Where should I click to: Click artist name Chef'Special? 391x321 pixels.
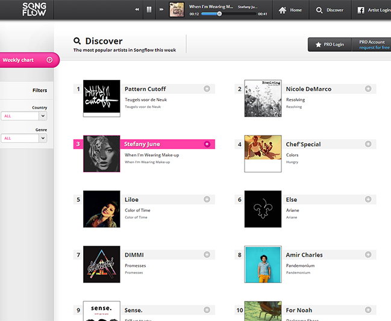point(303,145)
